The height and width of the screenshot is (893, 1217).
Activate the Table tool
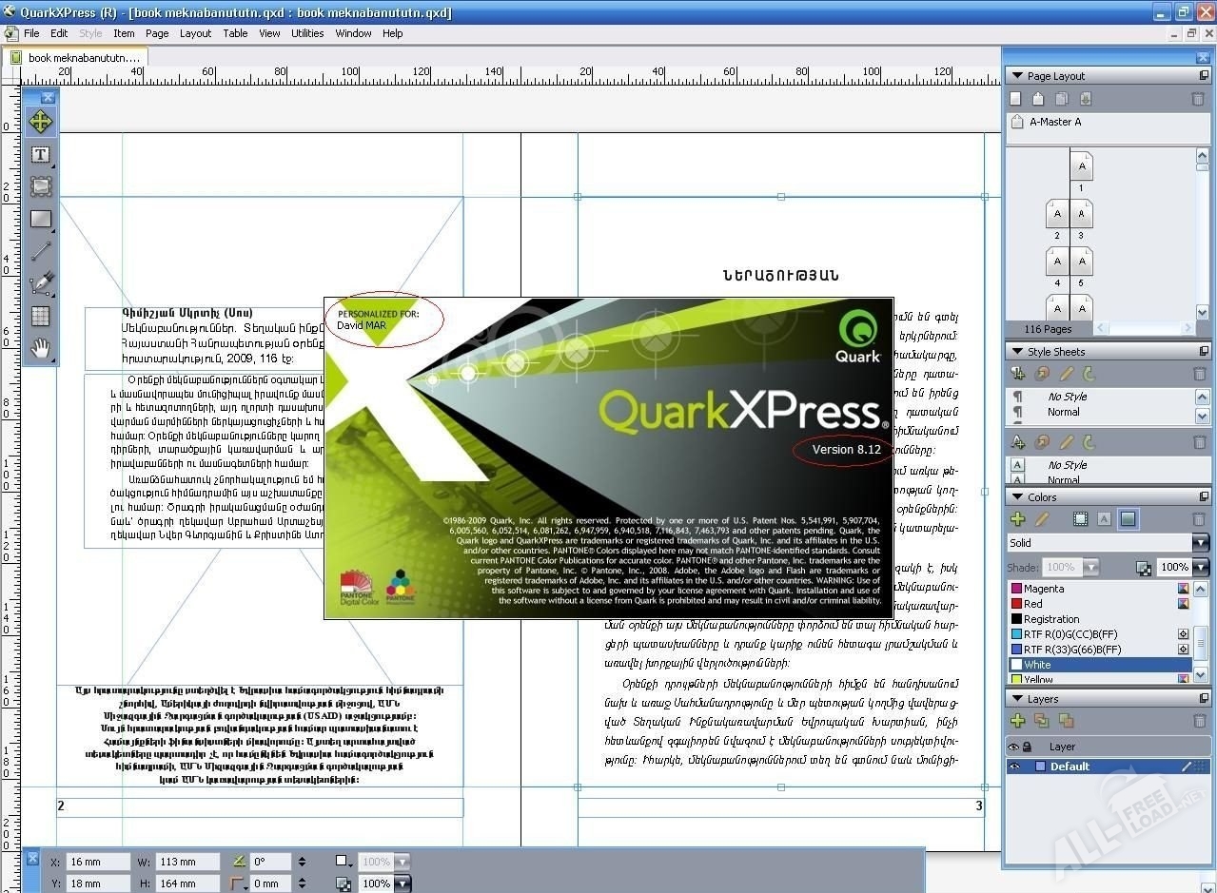pos(40,316)
